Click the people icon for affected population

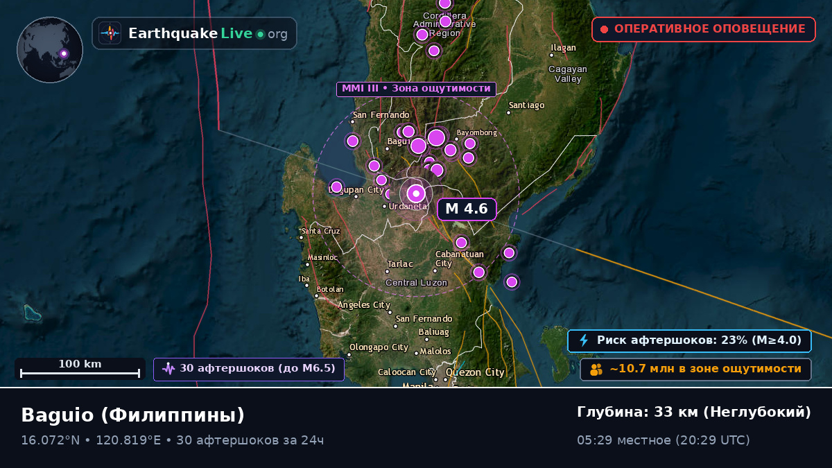coord(596,370)
